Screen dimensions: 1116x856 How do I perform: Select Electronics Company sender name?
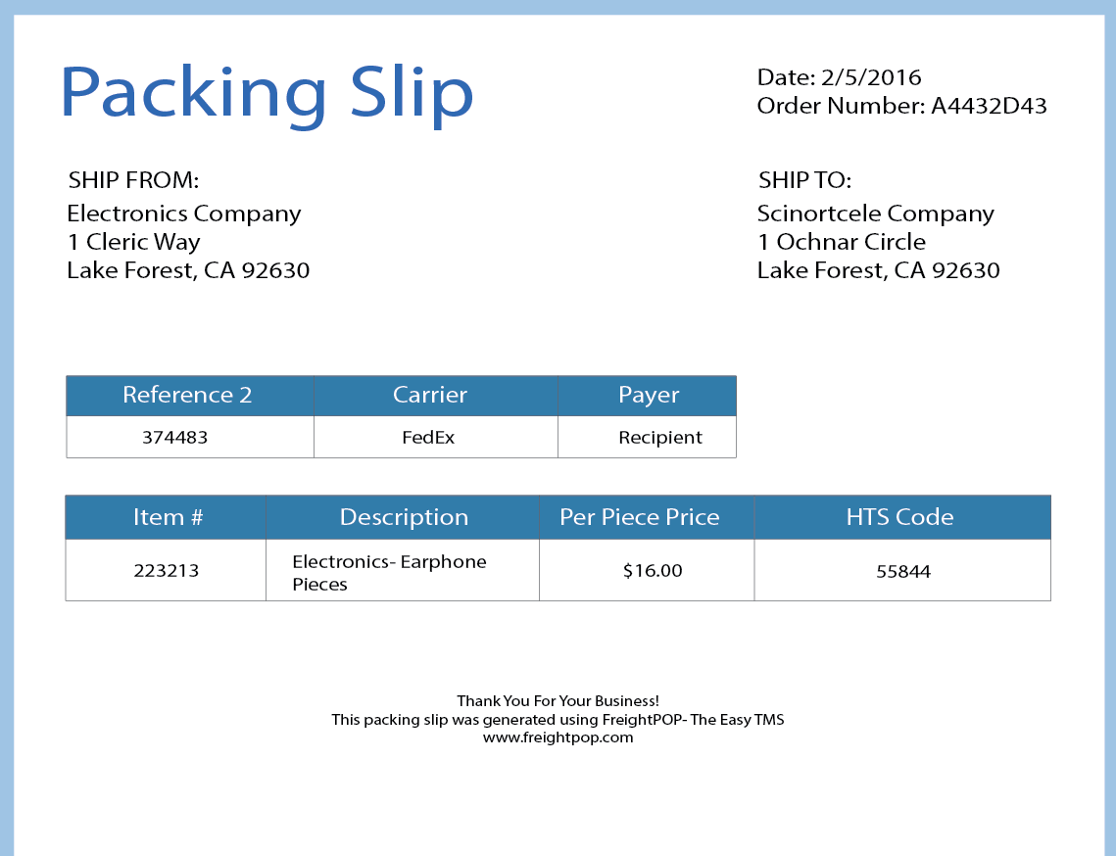(x=183, y=214)
